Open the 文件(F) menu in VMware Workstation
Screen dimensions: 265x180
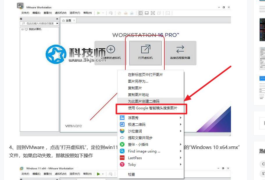pyautogui.click(x=25, y=13)
